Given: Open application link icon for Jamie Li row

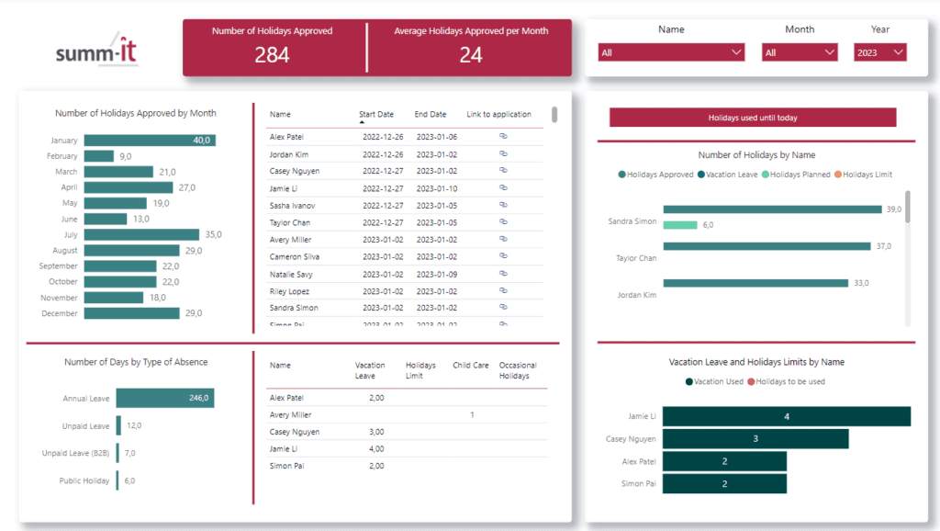Looking at the screenshot, I should point(504,187).
